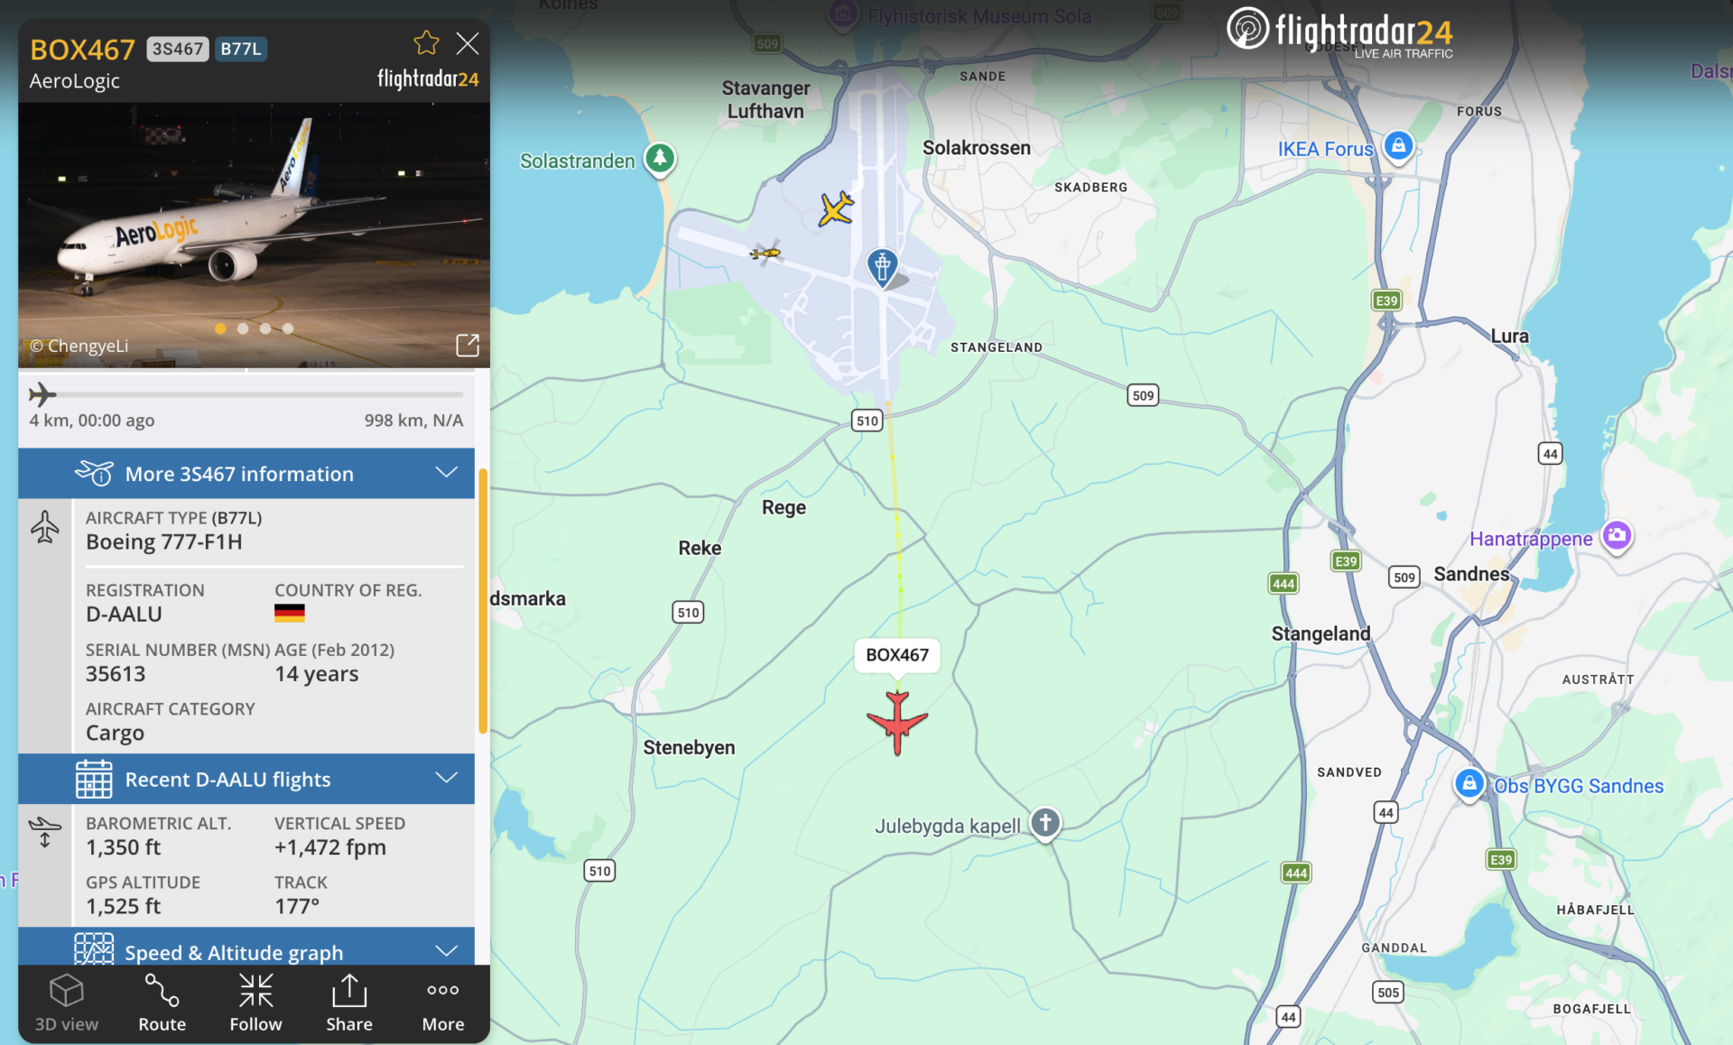
Task: Open 3D view of the flight
Action: (67, 1003)
